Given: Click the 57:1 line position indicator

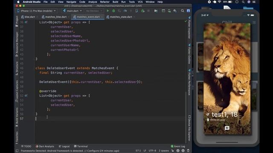Looking at the screenshot, I should (x=138, y=151).
